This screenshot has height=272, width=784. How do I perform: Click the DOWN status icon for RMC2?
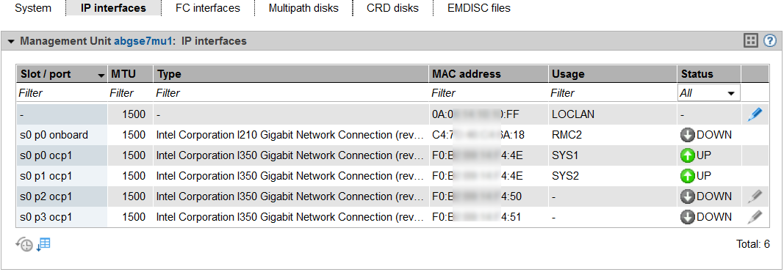(688, 135)
